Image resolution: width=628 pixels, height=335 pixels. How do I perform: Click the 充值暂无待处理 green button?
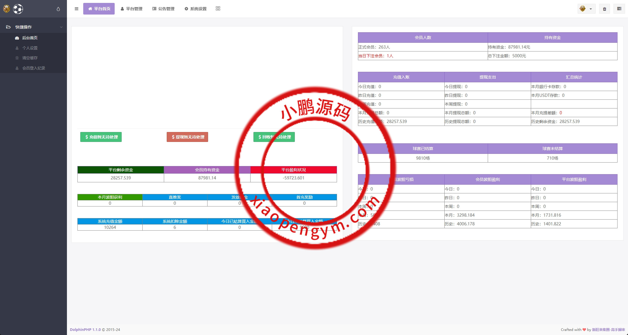(101, 137)
